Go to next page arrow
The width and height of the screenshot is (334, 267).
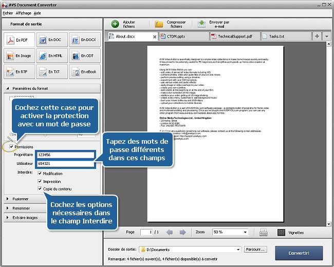(x=182, y=232)
